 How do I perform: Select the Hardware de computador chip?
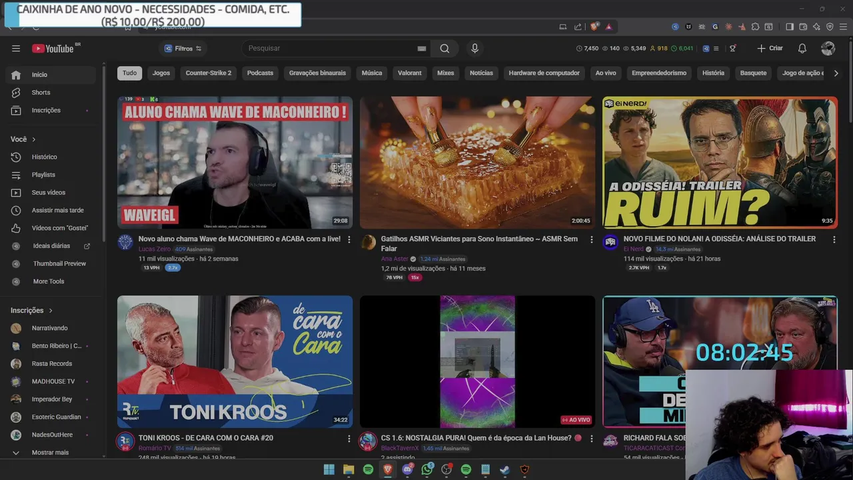[544, 73]
